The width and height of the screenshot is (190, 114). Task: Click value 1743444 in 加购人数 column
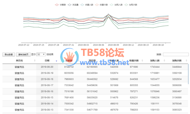[x=155, y=67]
